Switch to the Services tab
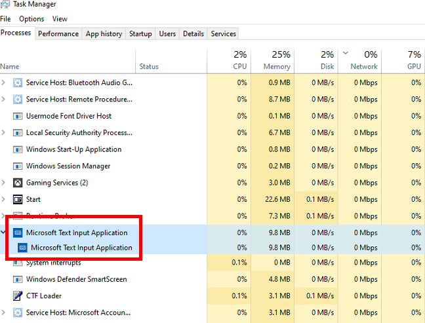This screenshot has height=323, width=425. click(x=224, y=34)
